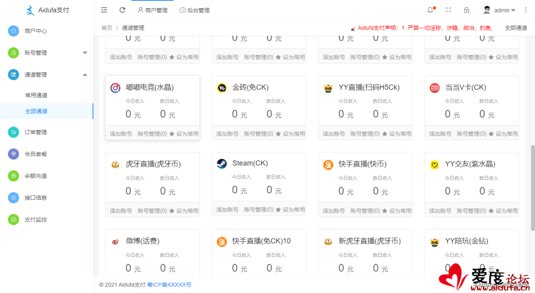This screenshot has width=535, height=293.
Task: Click the 嘟嘟电竞(水晶) channel icon
Action: point(115,88)
